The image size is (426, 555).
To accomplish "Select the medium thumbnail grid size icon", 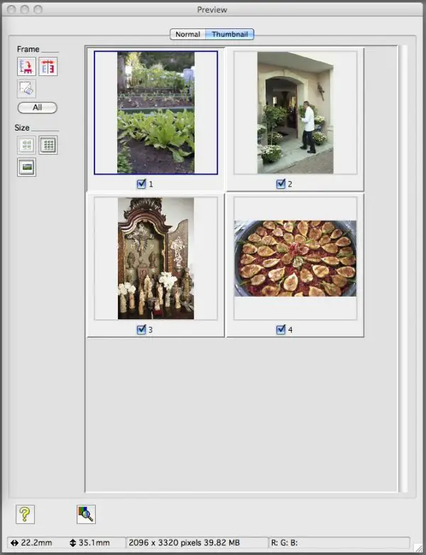I will (27, 145).
